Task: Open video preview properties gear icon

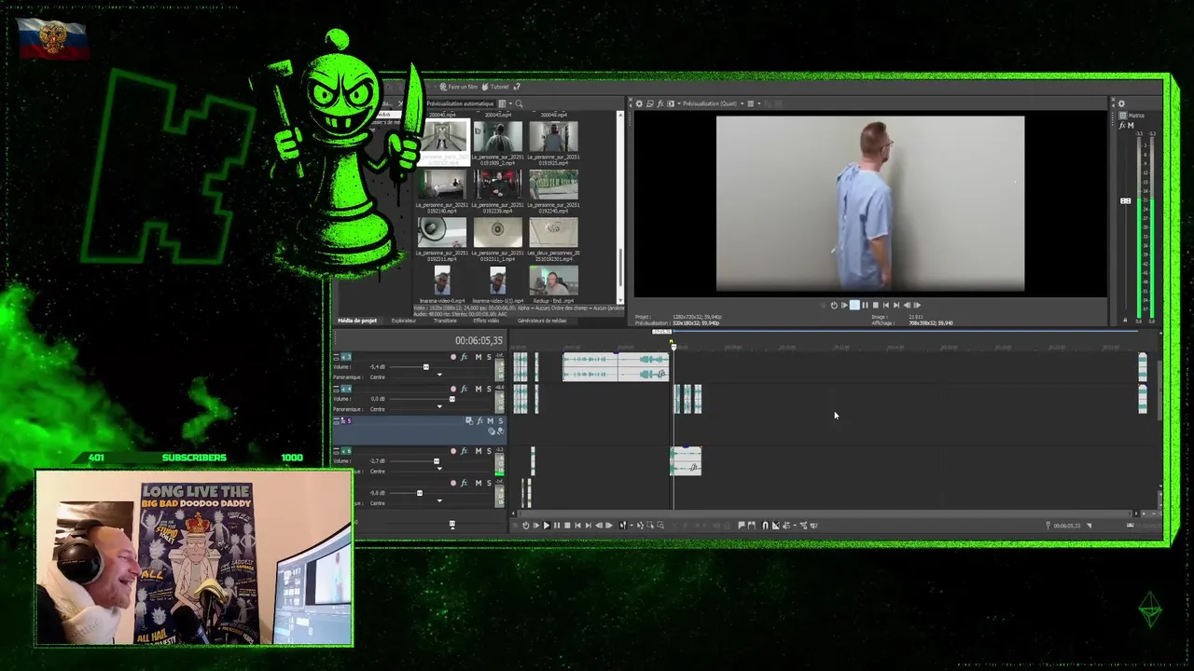Action: click(639, 103)
